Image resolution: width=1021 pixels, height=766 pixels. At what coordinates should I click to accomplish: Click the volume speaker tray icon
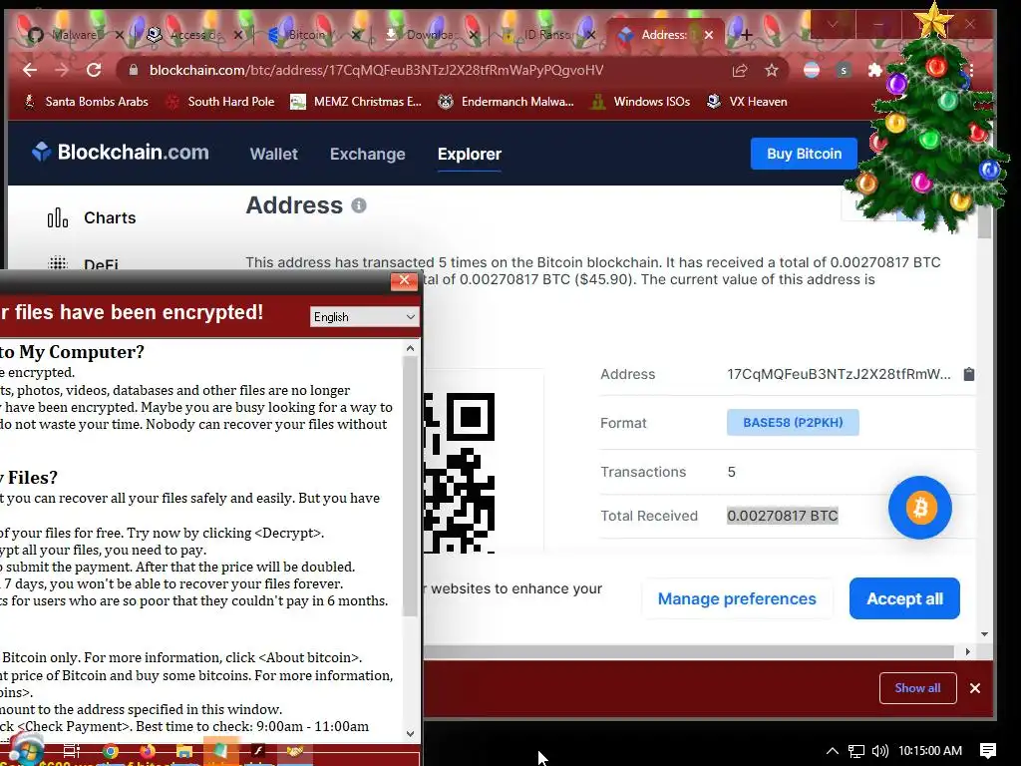tap(879, 751)
